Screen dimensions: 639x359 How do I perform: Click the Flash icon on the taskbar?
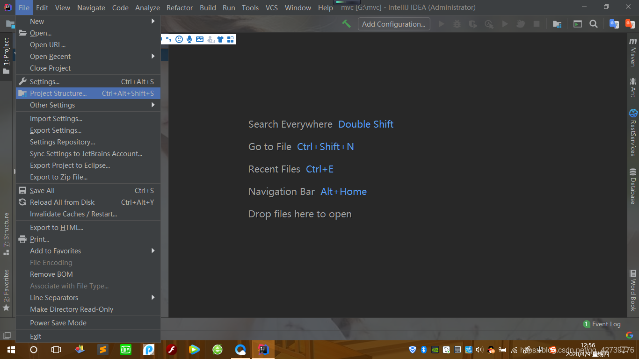(x=172, y=350)
